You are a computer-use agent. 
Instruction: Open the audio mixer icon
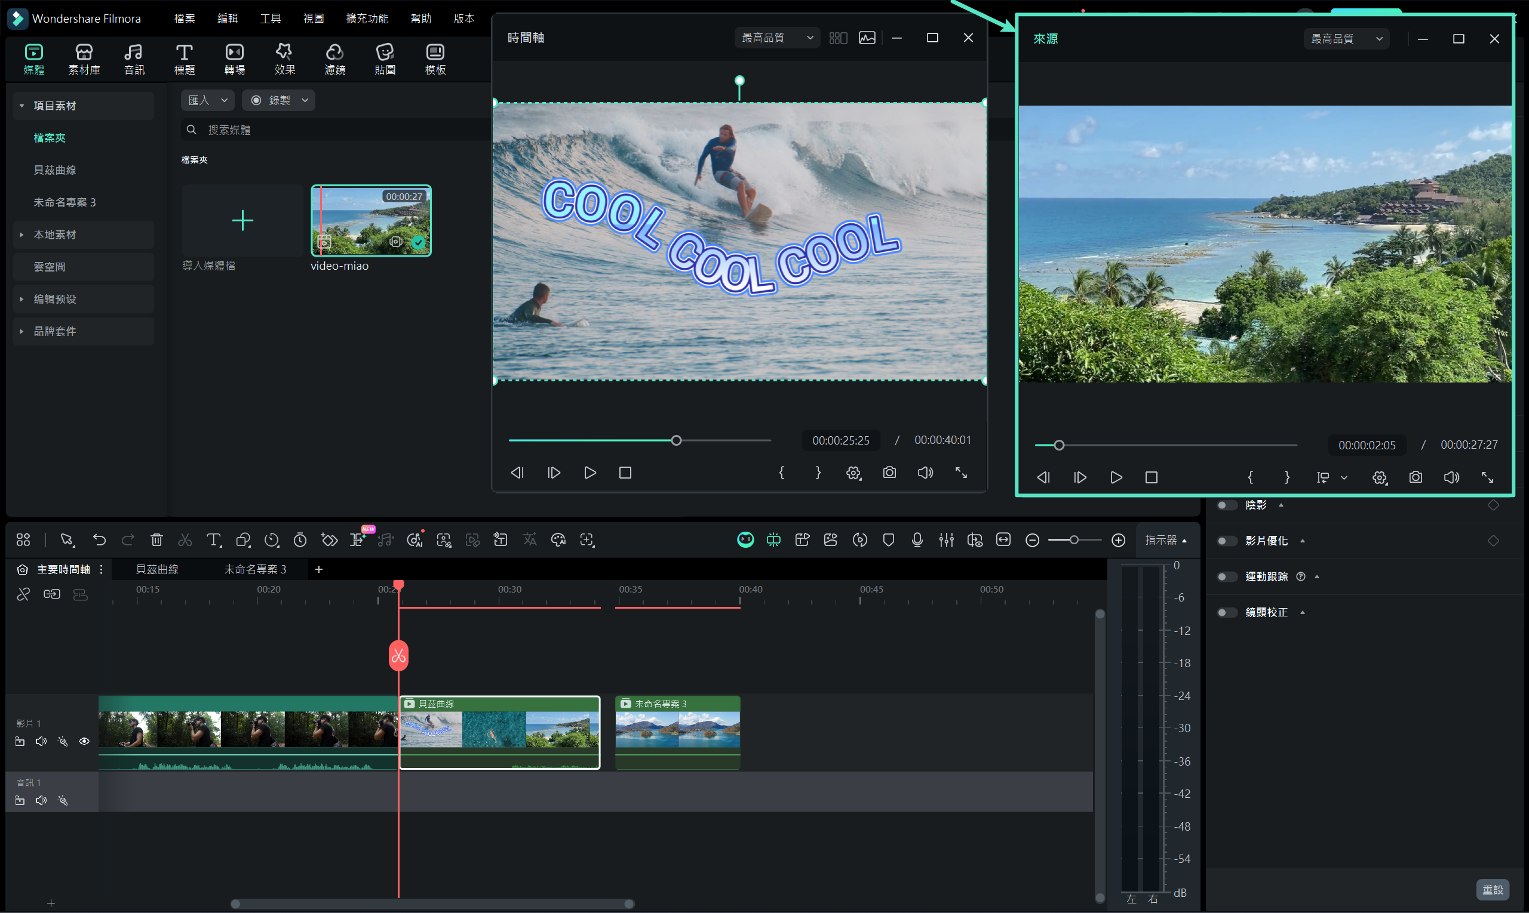(946, 540)
